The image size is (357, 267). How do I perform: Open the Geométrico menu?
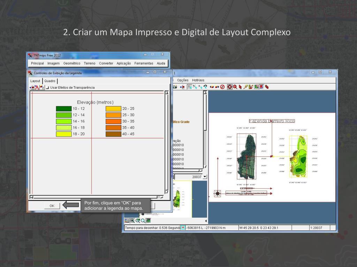pos(72,63)
